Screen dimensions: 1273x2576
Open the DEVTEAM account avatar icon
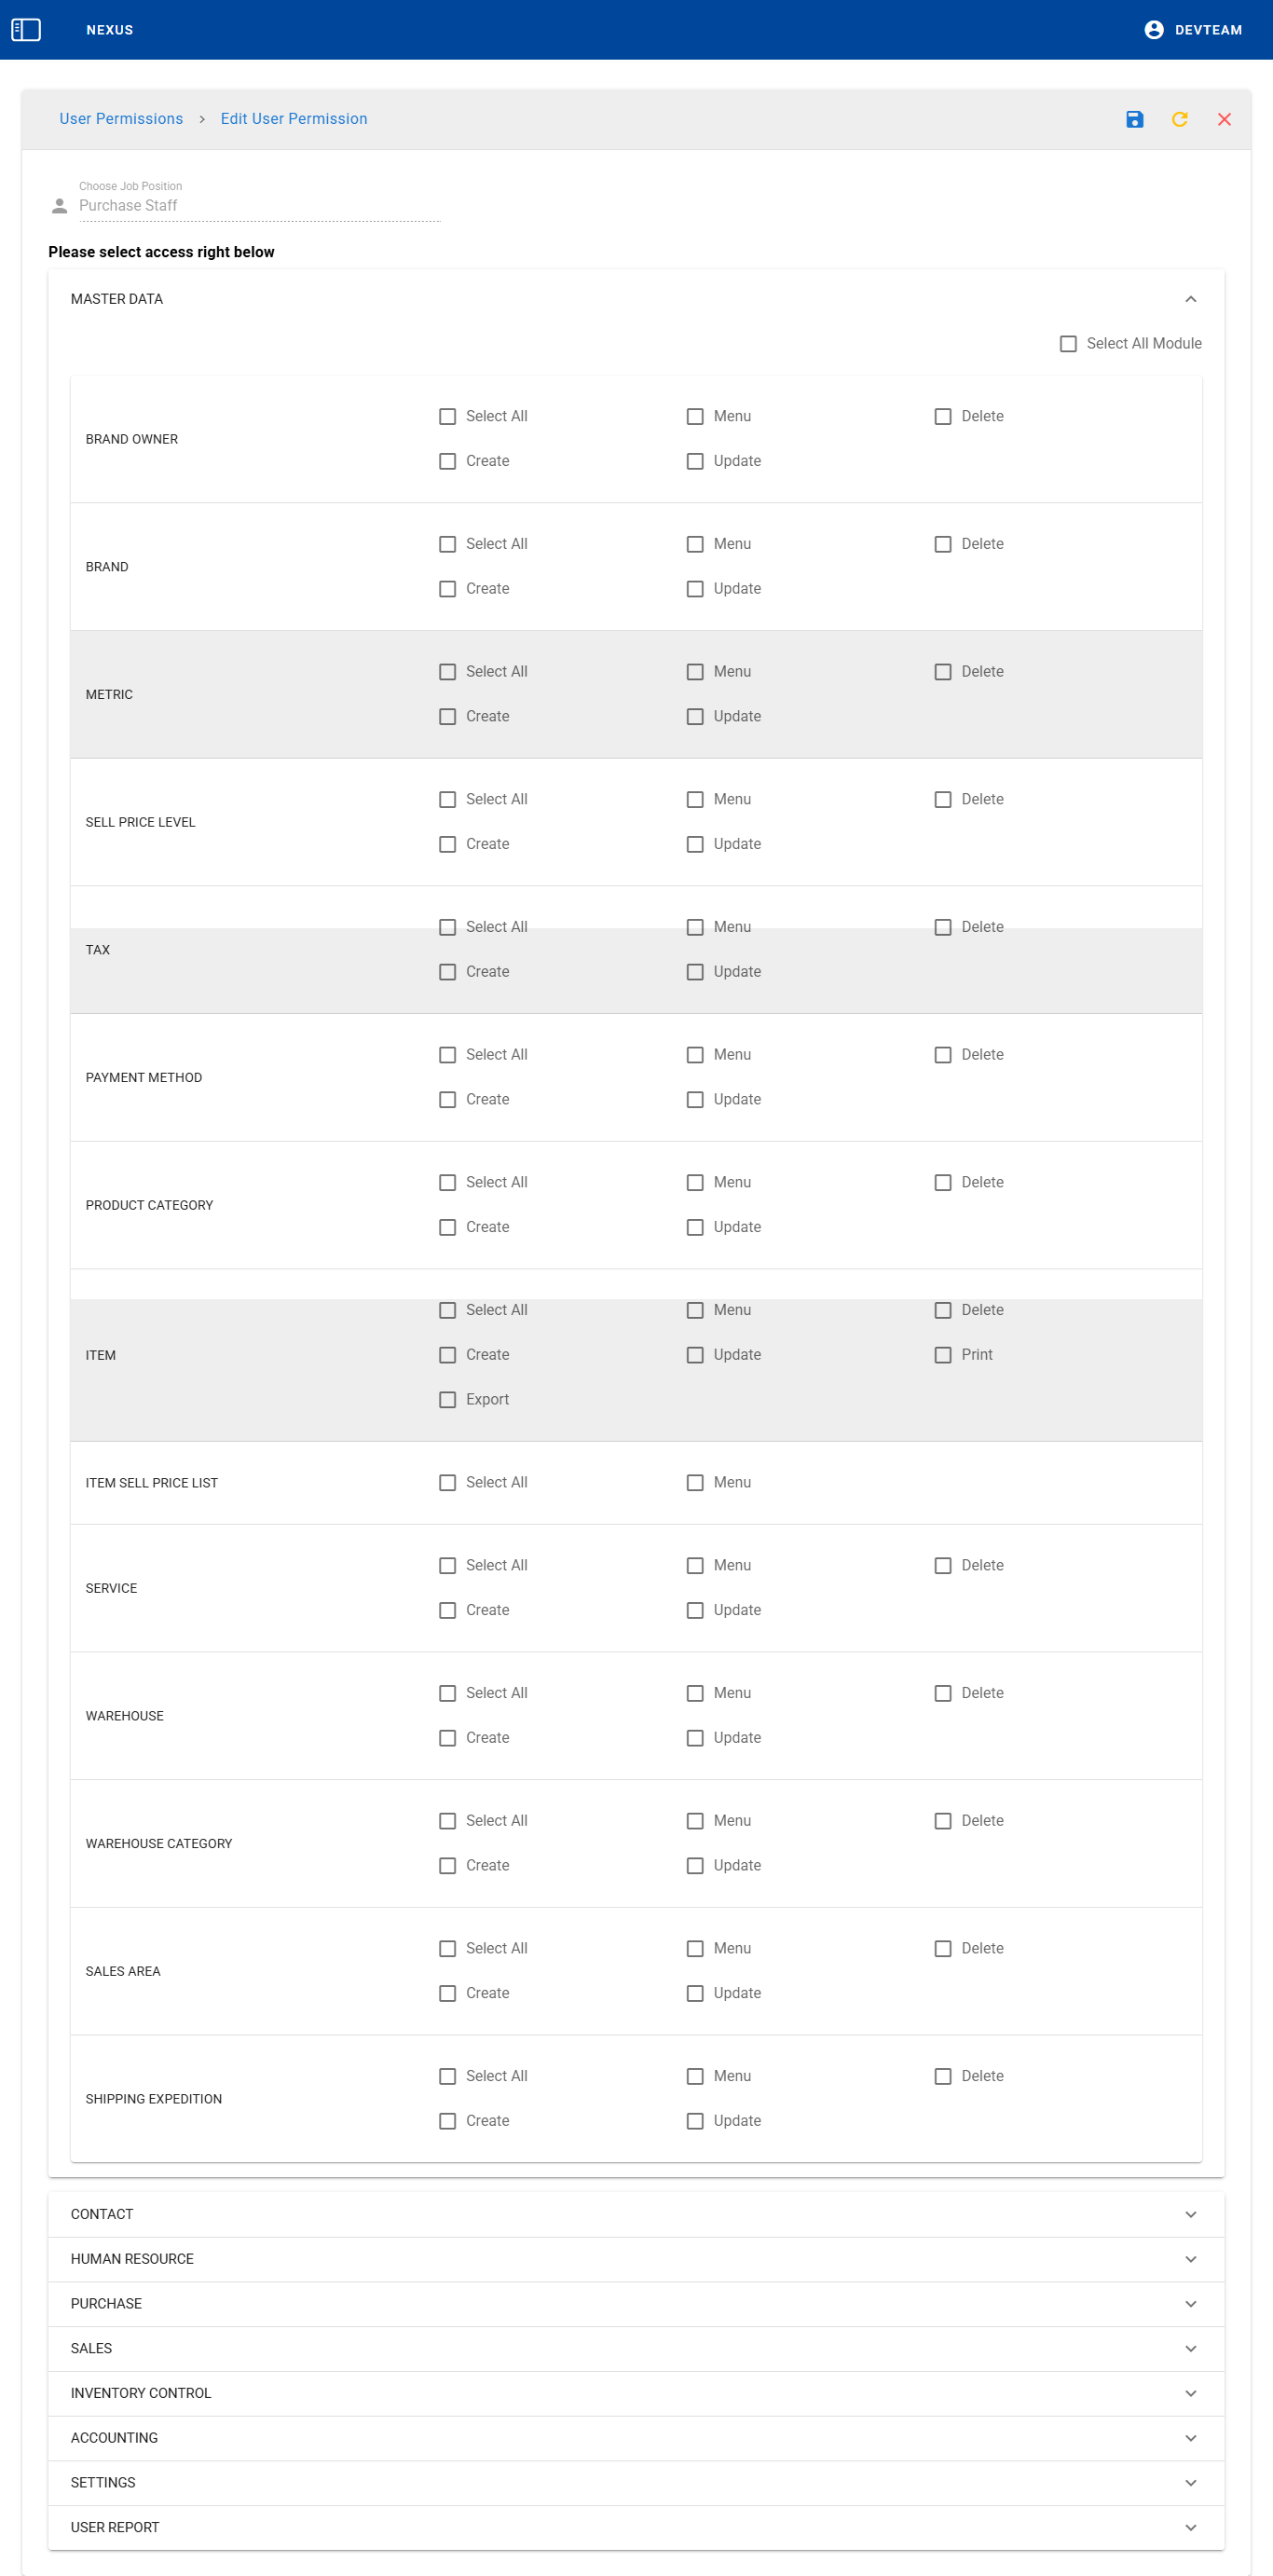coord(1153,30)
